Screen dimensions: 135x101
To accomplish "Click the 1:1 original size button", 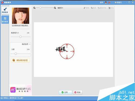I will (x=60, y=8).
